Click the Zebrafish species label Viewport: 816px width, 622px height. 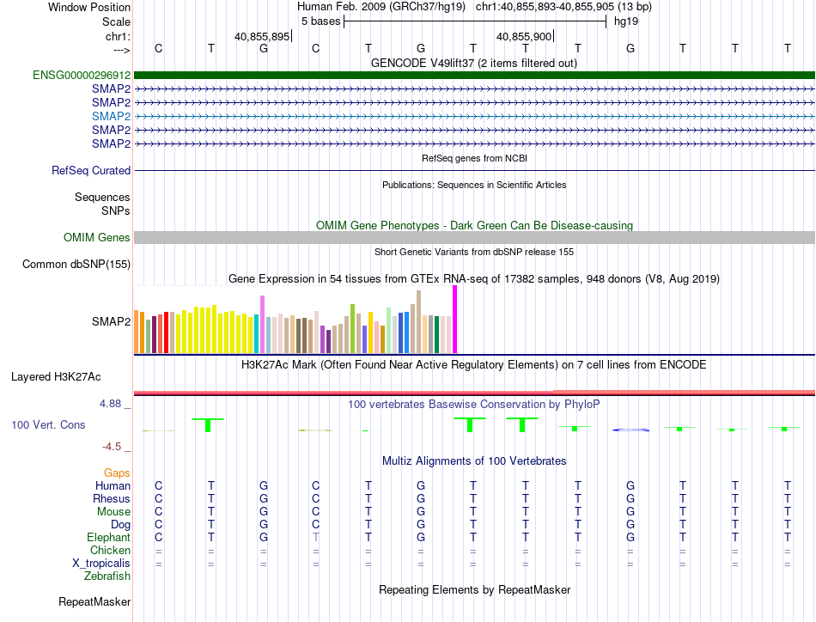[107, 576]
